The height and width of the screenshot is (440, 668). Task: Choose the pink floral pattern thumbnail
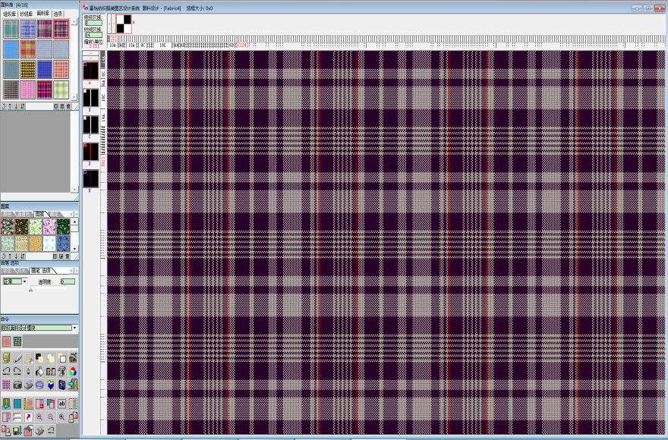(50, 226)
